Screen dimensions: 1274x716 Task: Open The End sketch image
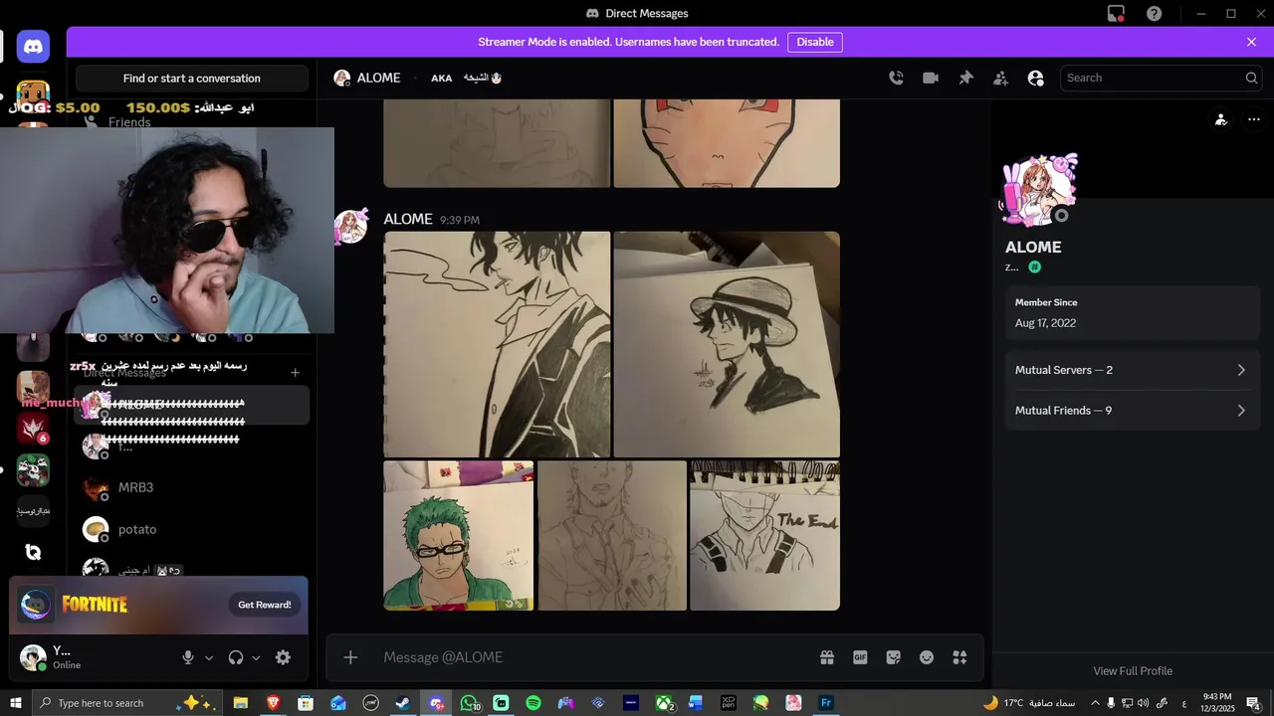tap(764, 535)
